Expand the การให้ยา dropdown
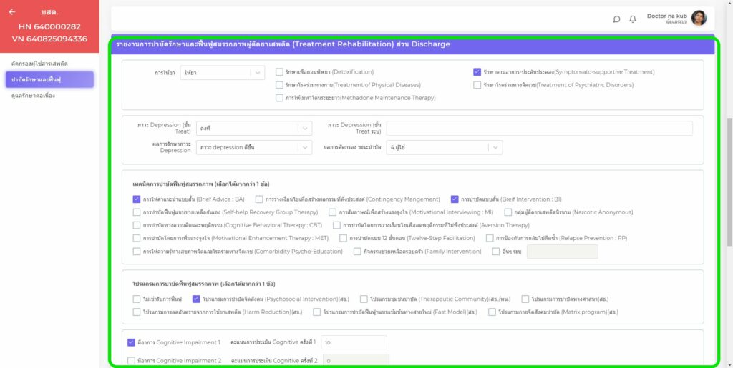This screenshot has width=733, height=368. 223,73
